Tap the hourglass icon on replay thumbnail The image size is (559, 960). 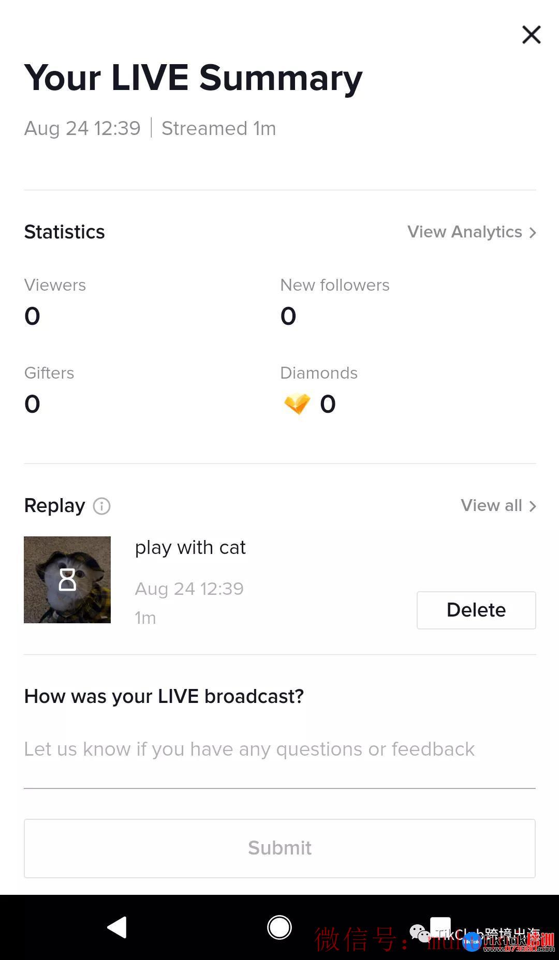click(67, 580)
